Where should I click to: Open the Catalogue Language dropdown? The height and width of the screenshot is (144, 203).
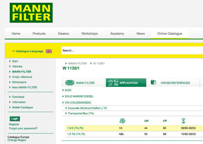tap(28, 51)
